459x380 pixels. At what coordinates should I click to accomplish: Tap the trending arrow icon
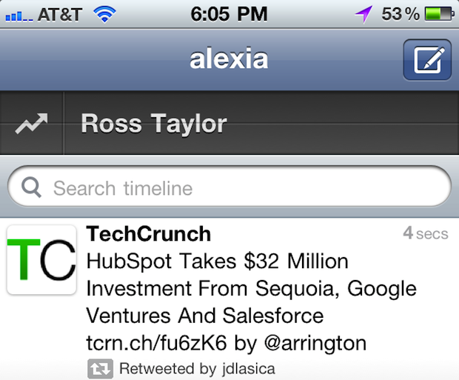[x=32, y=124]
